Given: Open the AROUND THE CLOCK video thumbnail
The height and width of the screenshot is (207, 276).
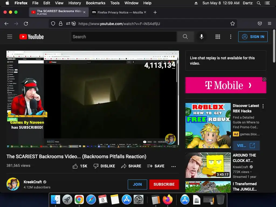Looking at the screenshot, I should 208,165.
